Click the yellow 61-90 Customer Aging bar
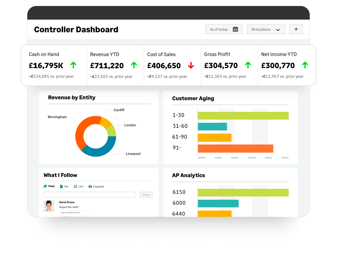 click(214, 138)
